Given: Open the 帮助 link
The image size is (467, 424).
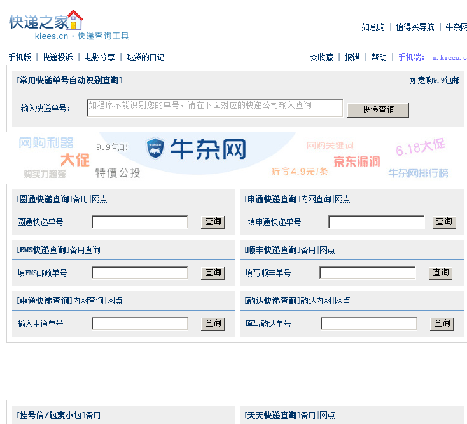Looking at the screenshot, I should [379, 57].
